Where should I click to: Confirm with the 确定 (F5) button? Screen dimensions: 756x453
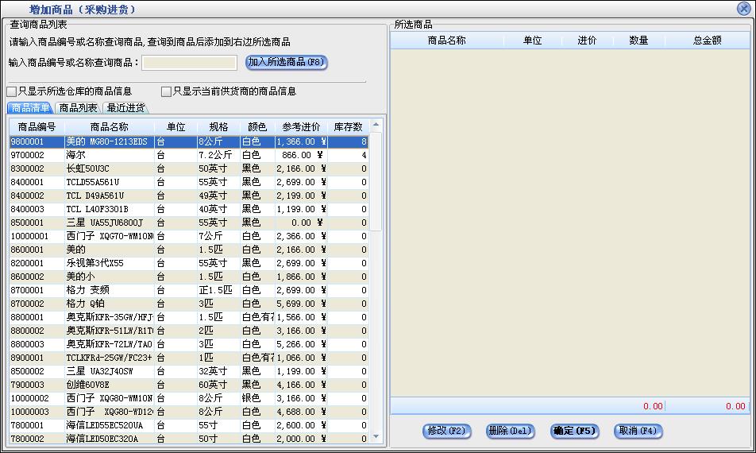pyautogui.click(x=574, y=431)
